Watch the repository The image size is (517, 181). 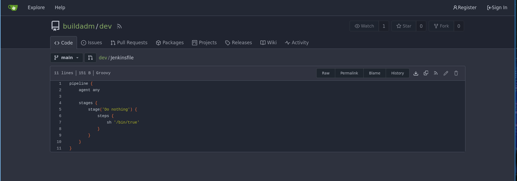(x=364, y=26)
